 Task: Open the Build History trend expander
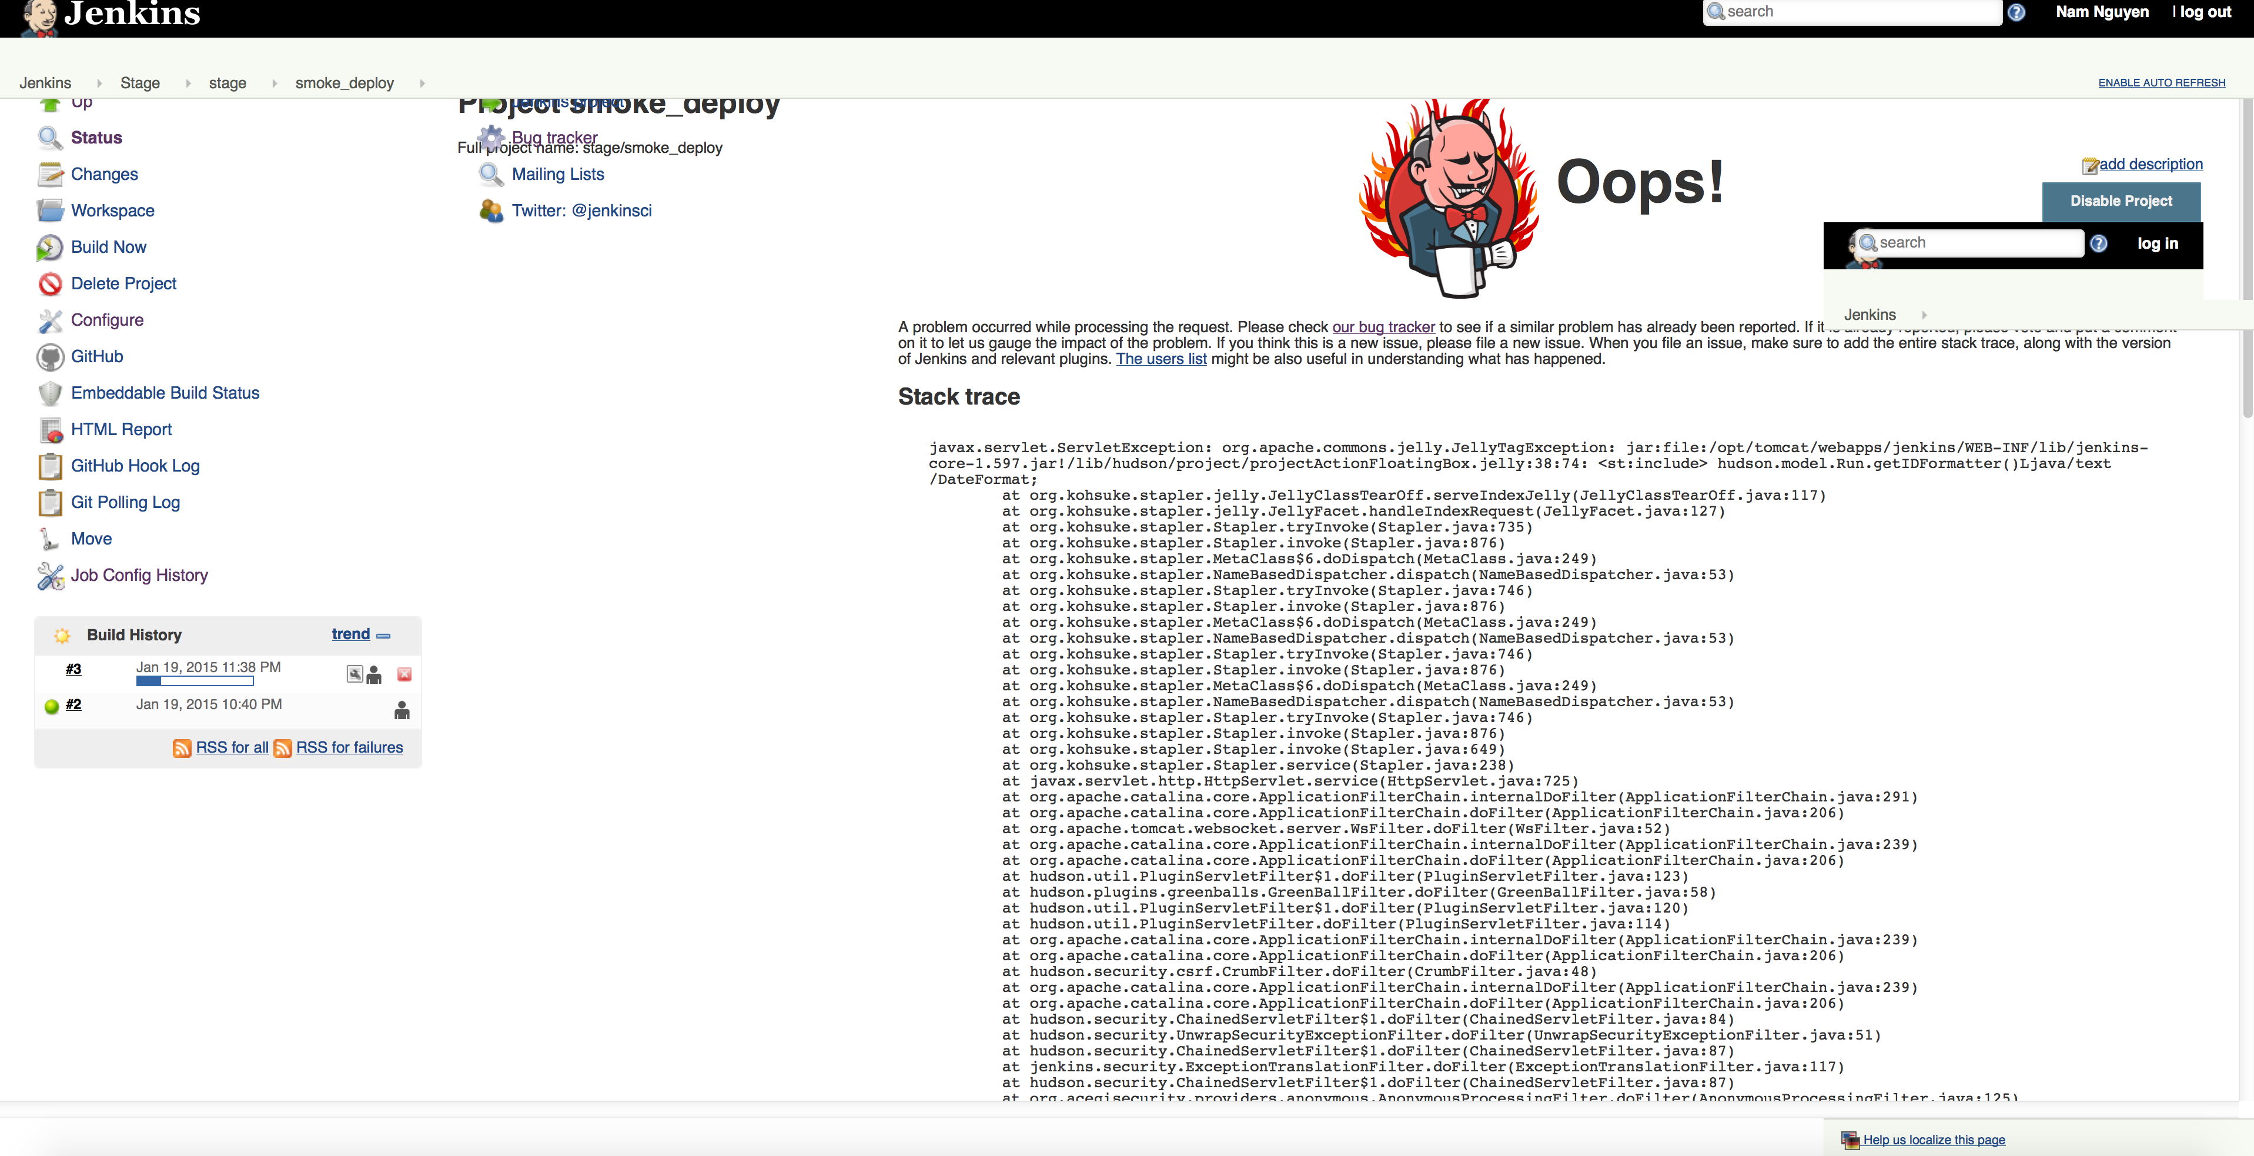coord(383,636)
